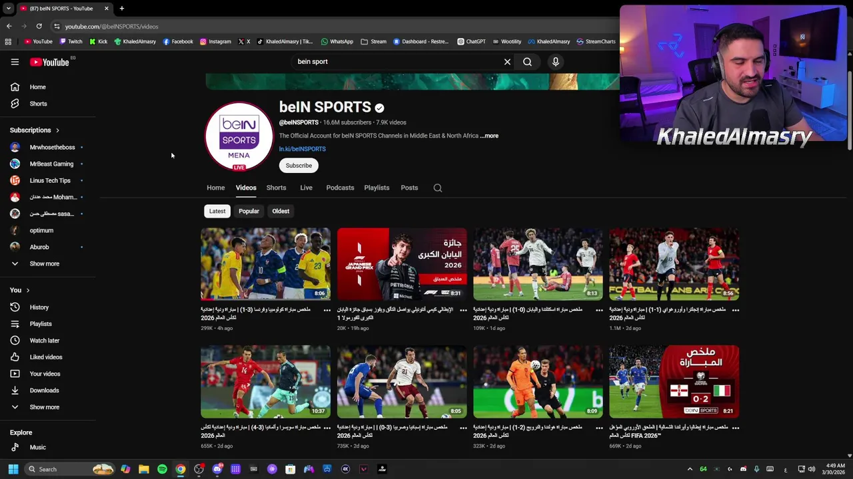Image resolution: width=853 pixels, height=479 pixels.
Task: Show hidden system tray icons
Action: pos(690,469)
